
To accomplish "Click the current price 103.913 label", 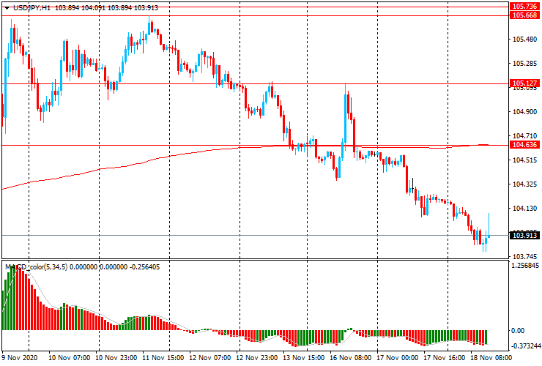I will coord(524,236).
